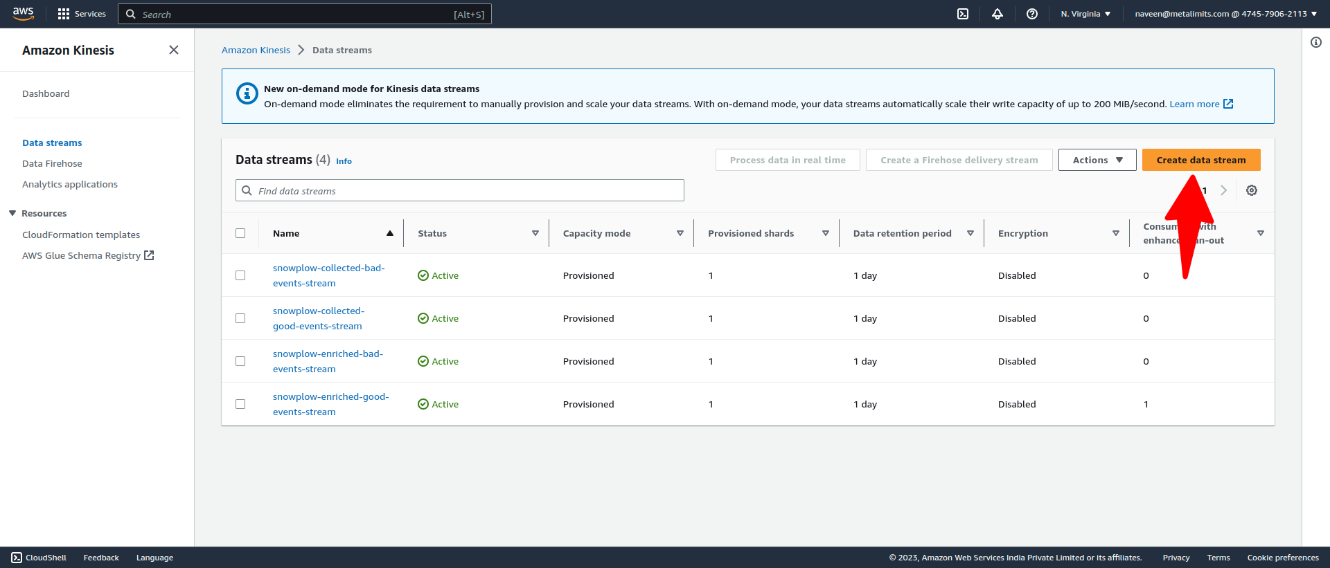Open the Services grid menu
The height and width of the screenshot is (568, 1330).
coord(64,14)
